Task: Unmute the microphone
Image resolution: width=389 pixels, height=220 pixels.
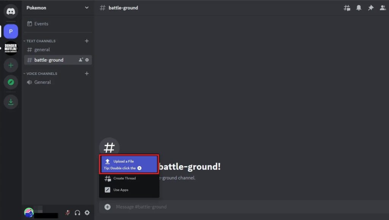Action: (68, 213)
